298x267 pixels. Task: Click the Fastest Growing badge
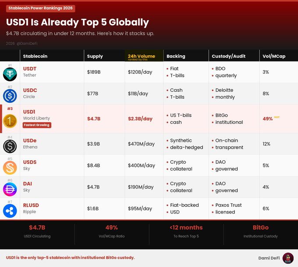[37, 125]
